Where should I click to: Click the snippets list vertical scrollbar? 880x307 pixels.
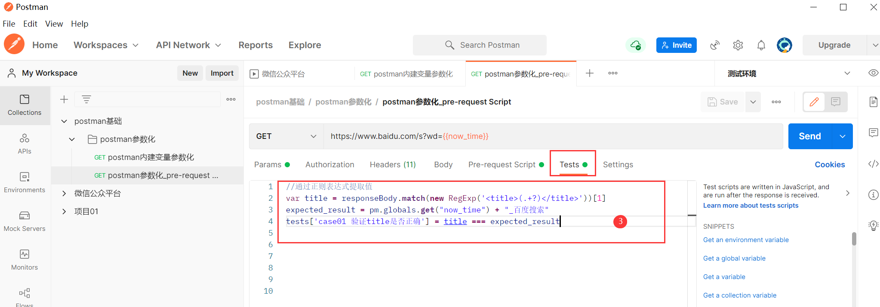click(x=854, y=239)
